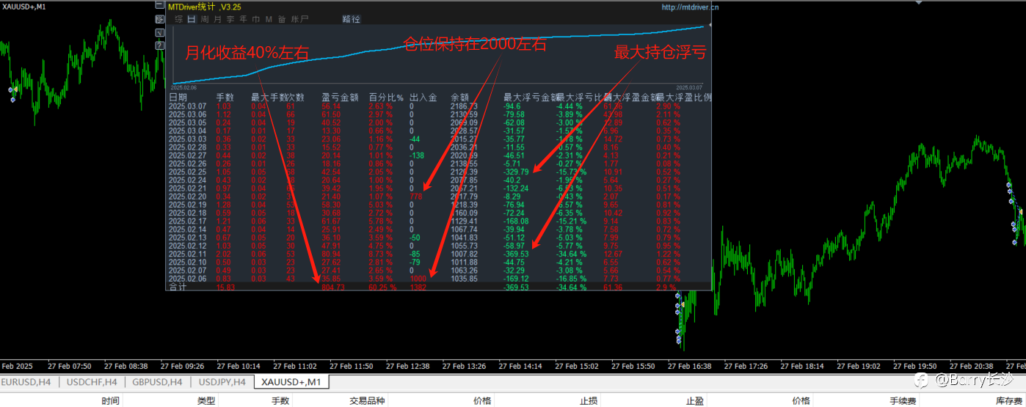Click the 交易品种 column header
The width and height of the screenshot is (1026, 407).
367,400
